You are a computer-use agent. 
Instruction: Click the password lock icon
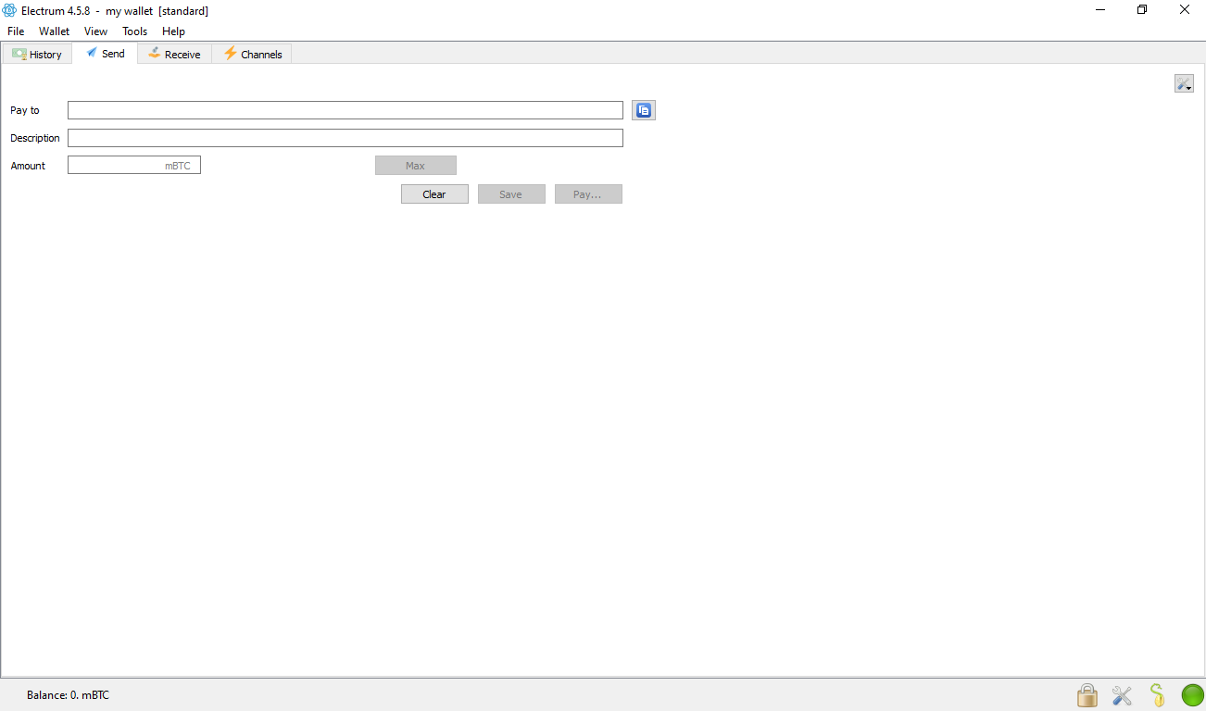[x=1087, y=694]
